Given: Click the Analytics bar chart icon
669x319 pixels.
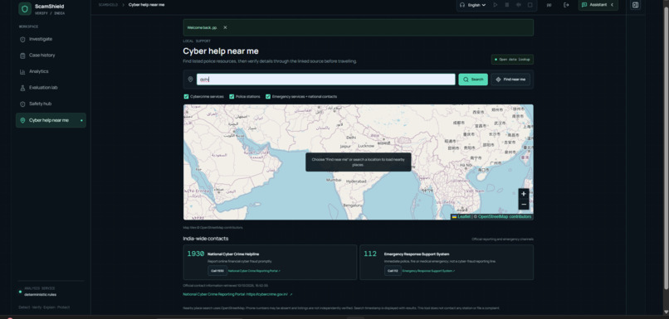Looking at the screenshot, I should [22, 71].
